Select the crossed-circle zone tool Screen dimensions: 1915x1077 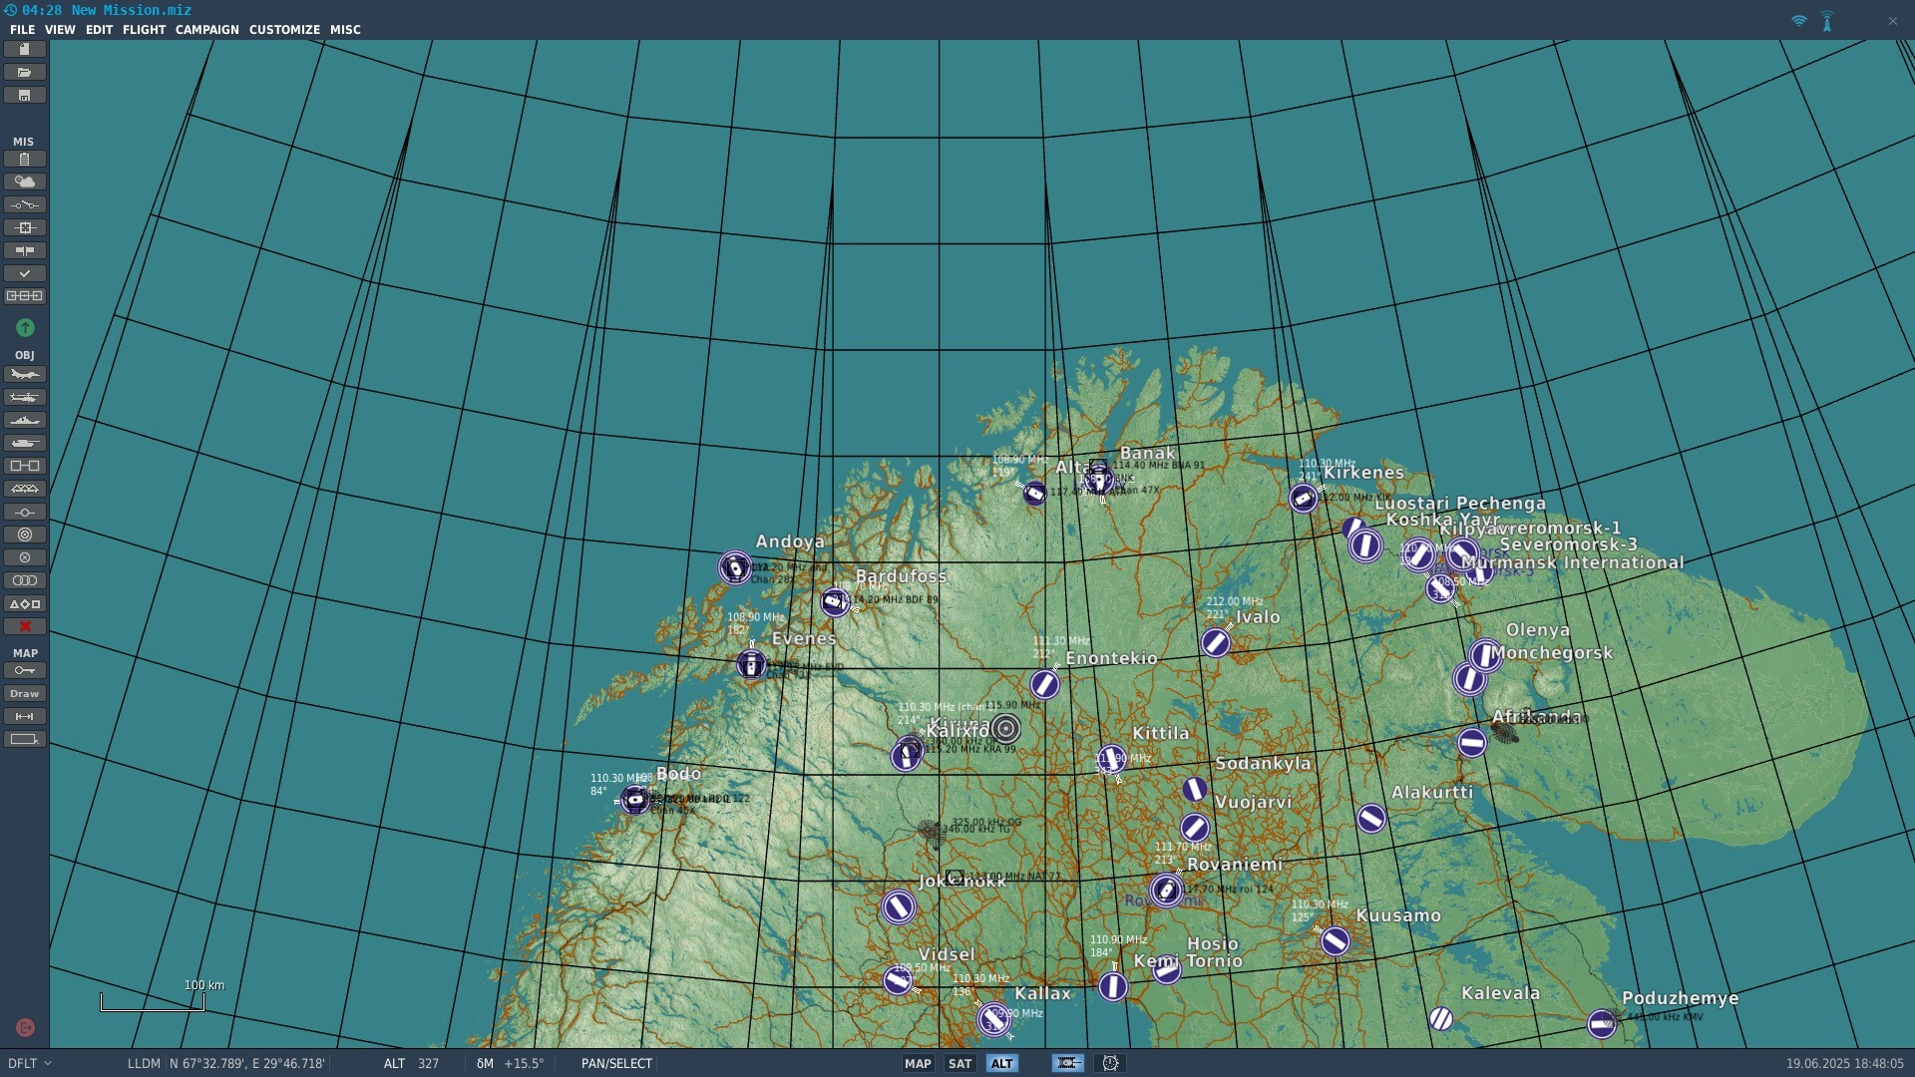pos(25,557)
